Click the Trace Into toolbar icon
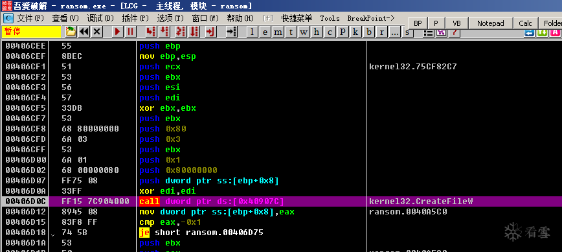Image resolution: width=562 pixels, height=252 pixels. point(181,32)
